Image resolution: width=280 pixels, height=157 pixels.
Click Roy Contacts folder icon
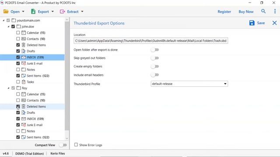click(24, 100)
